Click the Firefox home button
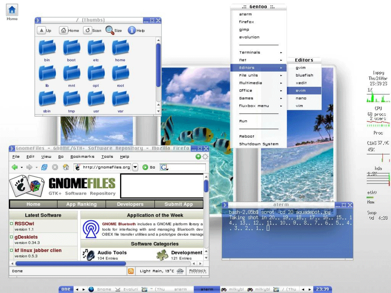Image resolution: width=391 pixels, height=293 pixels. (66, 167)
